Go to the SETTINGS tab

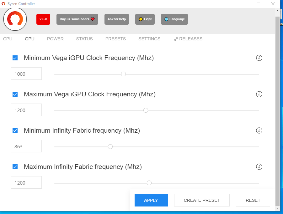(x=149, y=39)
